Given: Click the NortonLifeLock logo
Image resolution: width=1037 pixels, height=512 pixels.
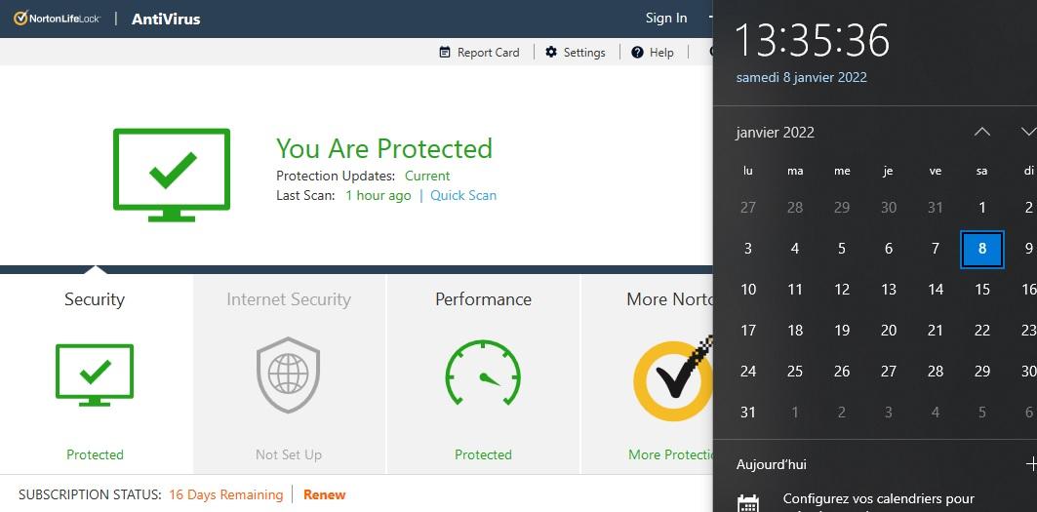Looking at the screenshot, I should pyautogui.click(x=58, y=19).
